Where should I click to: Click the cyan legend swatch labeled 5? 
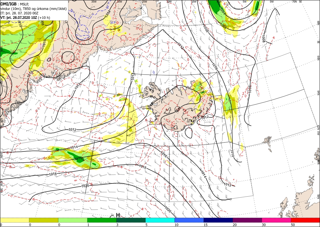160,220
